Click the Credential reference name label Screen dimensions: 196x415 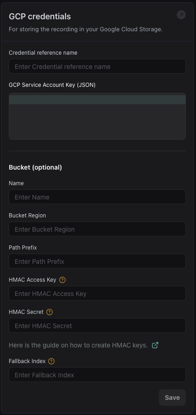[x=43, y=53]
